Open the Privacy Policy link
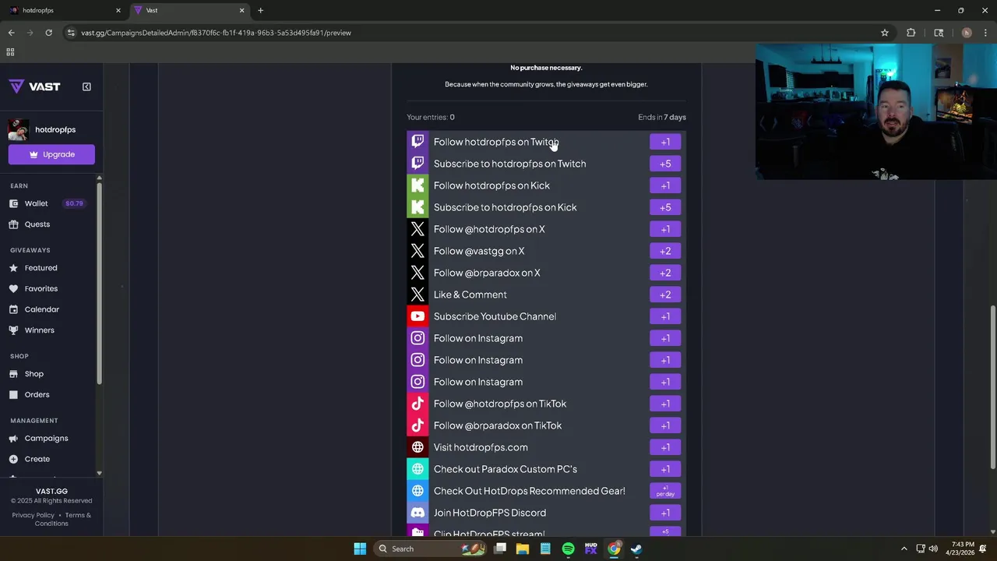 [x=33, y=515]
